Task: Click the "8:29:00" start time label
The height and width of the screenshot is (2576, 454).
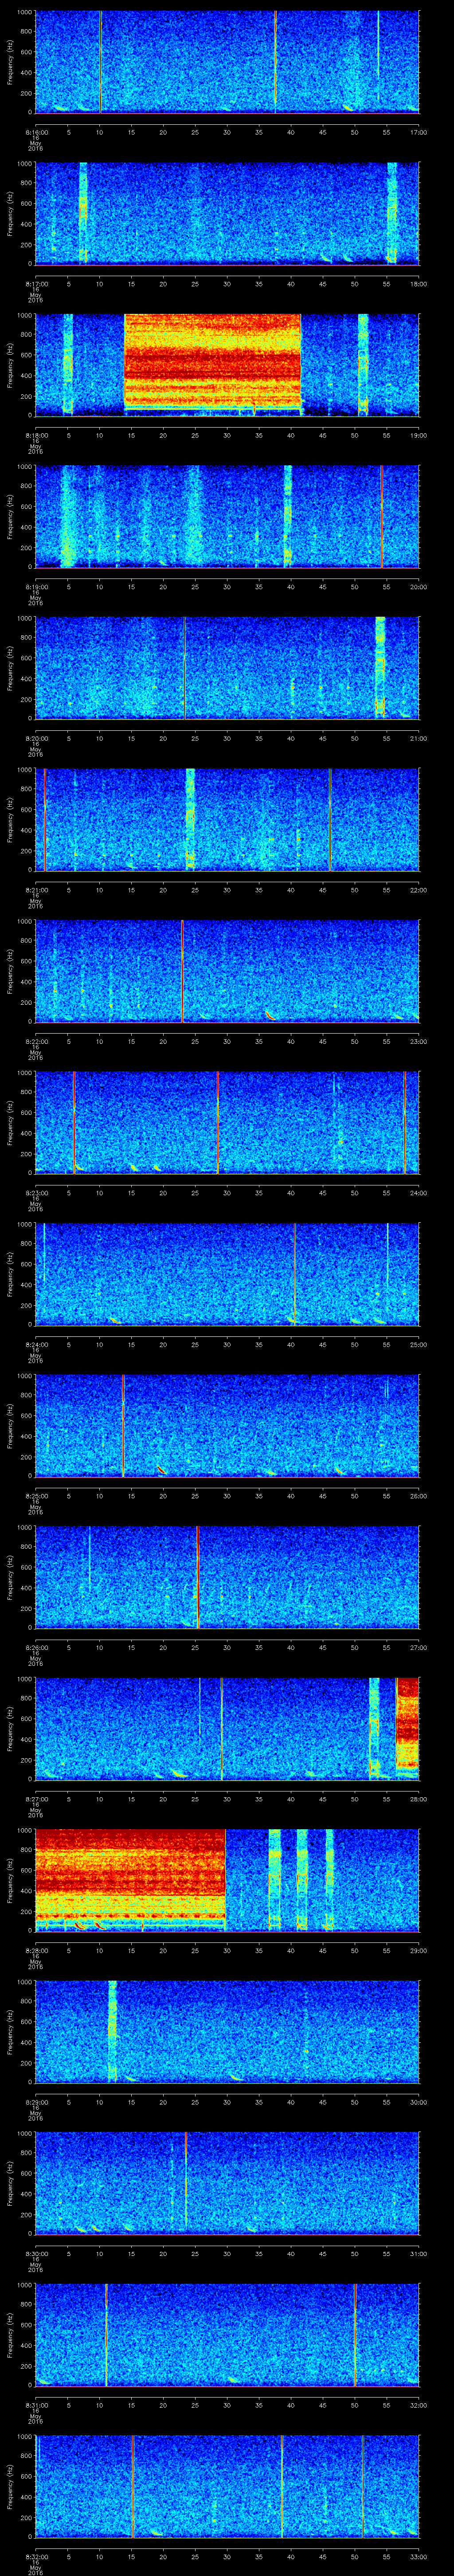Action: [x=37, y=2102]
